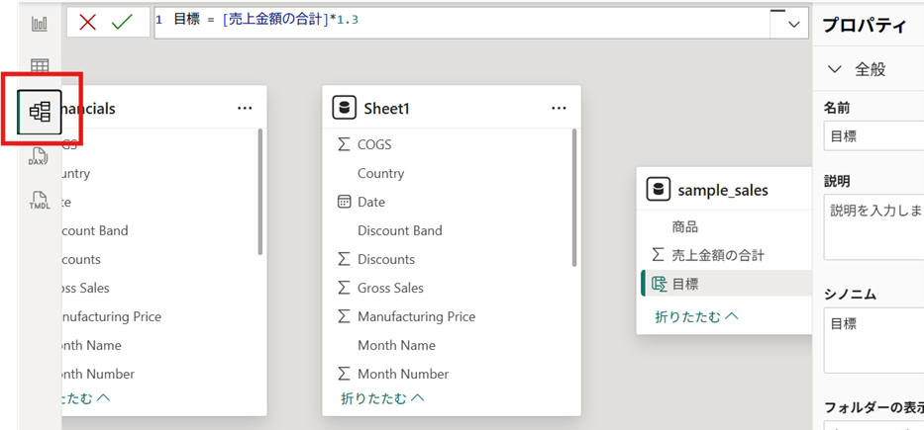Click the 目標 measure in sample_sales

click(685, 284)
